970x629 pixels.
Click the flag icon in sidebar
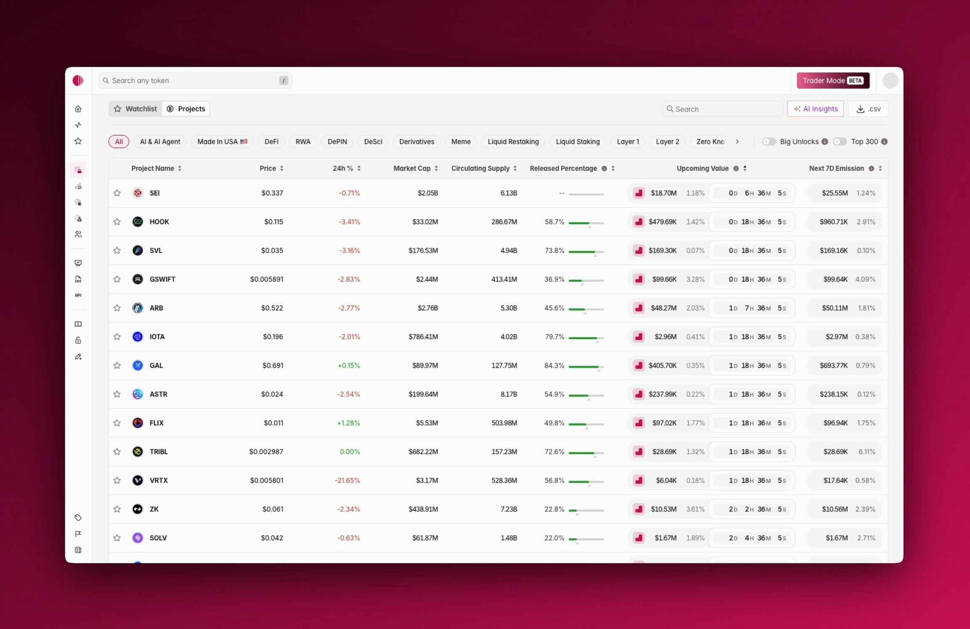(x=78, y=534)
